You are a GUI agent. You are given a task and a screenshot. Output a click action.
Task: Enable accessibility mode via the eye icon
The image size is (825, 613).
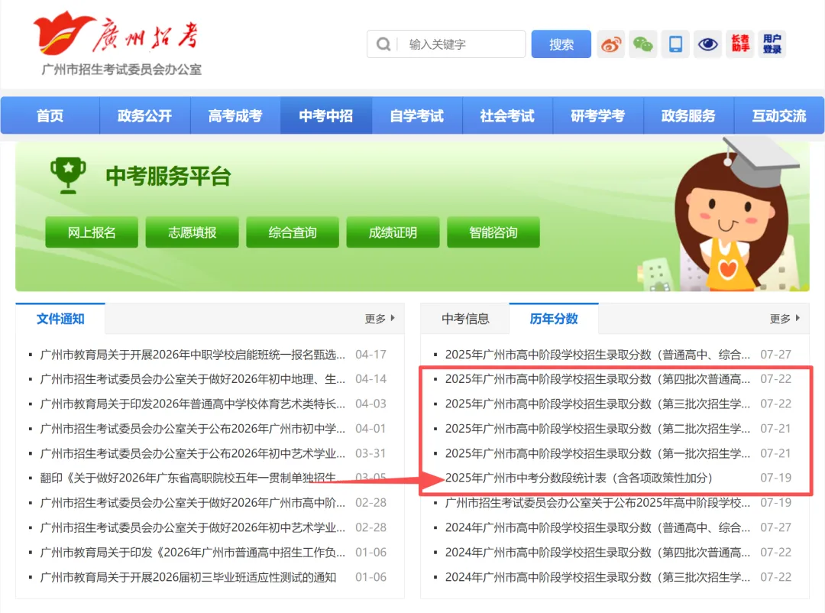coord(707,44)
